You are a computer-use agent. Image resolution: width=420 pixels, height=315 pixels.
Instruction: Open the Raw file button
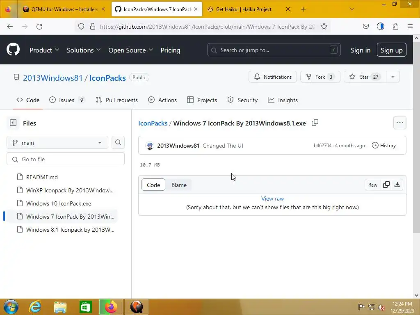point(372,185)
